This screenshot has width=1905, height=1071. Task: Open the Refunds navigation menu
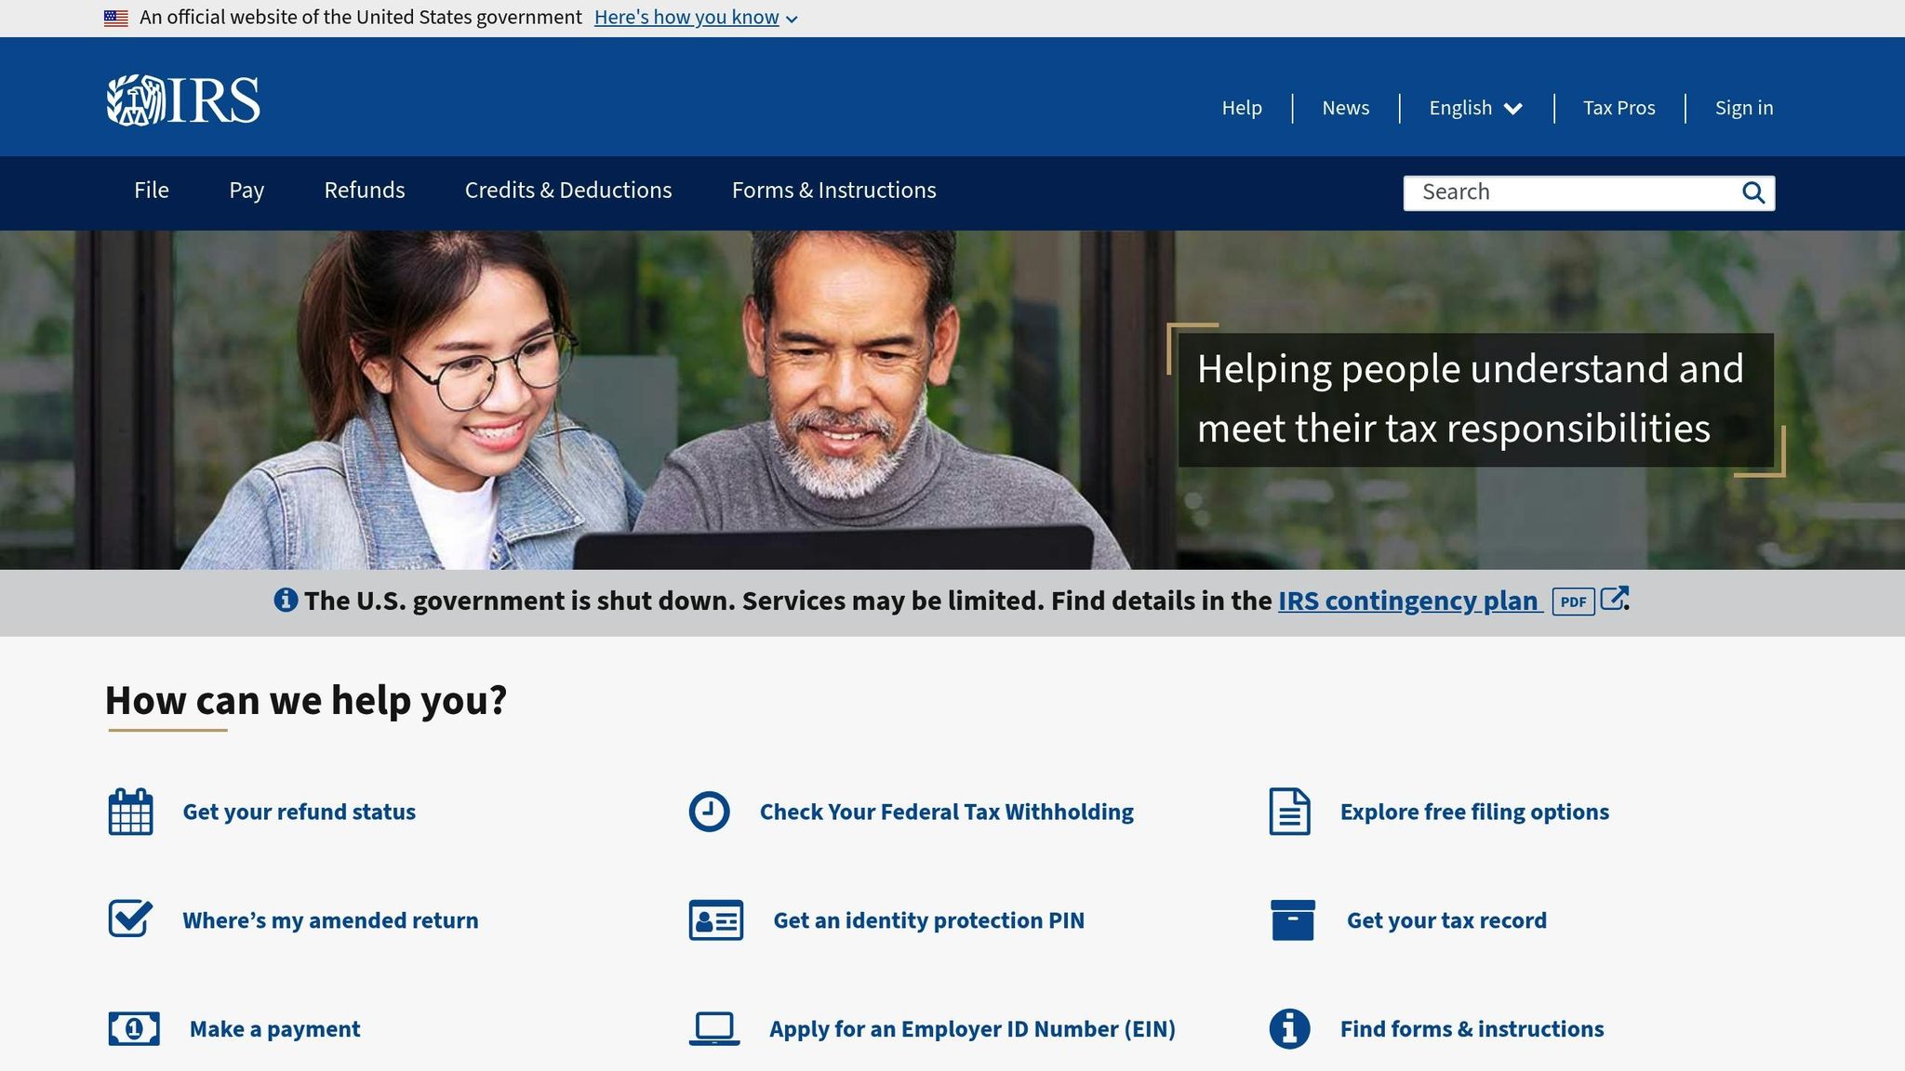(364, 191)
